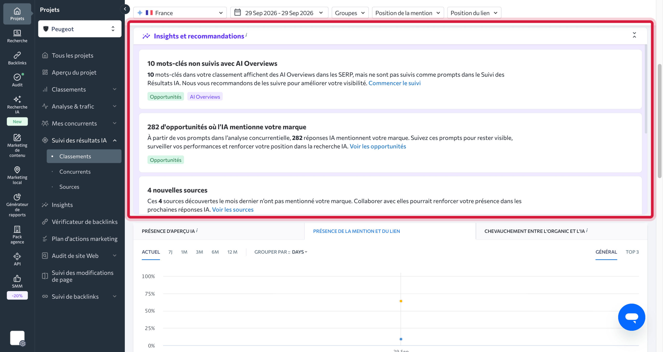Screen dimensions: 663x352
Task: Click Voir les opportunités link
Action: coord(378,146)
